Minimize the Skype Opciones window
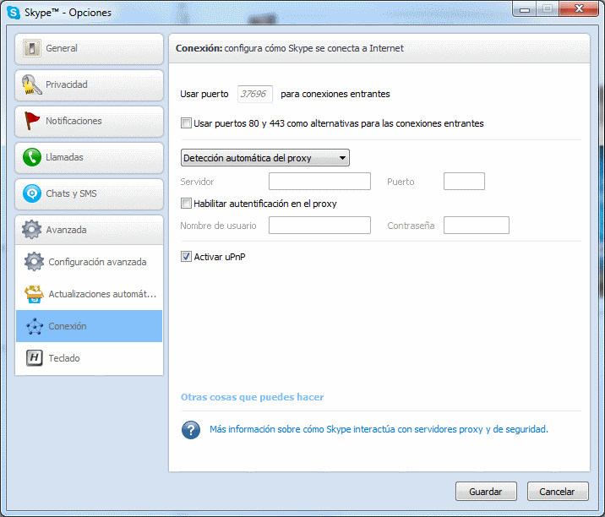 [524, 9]
